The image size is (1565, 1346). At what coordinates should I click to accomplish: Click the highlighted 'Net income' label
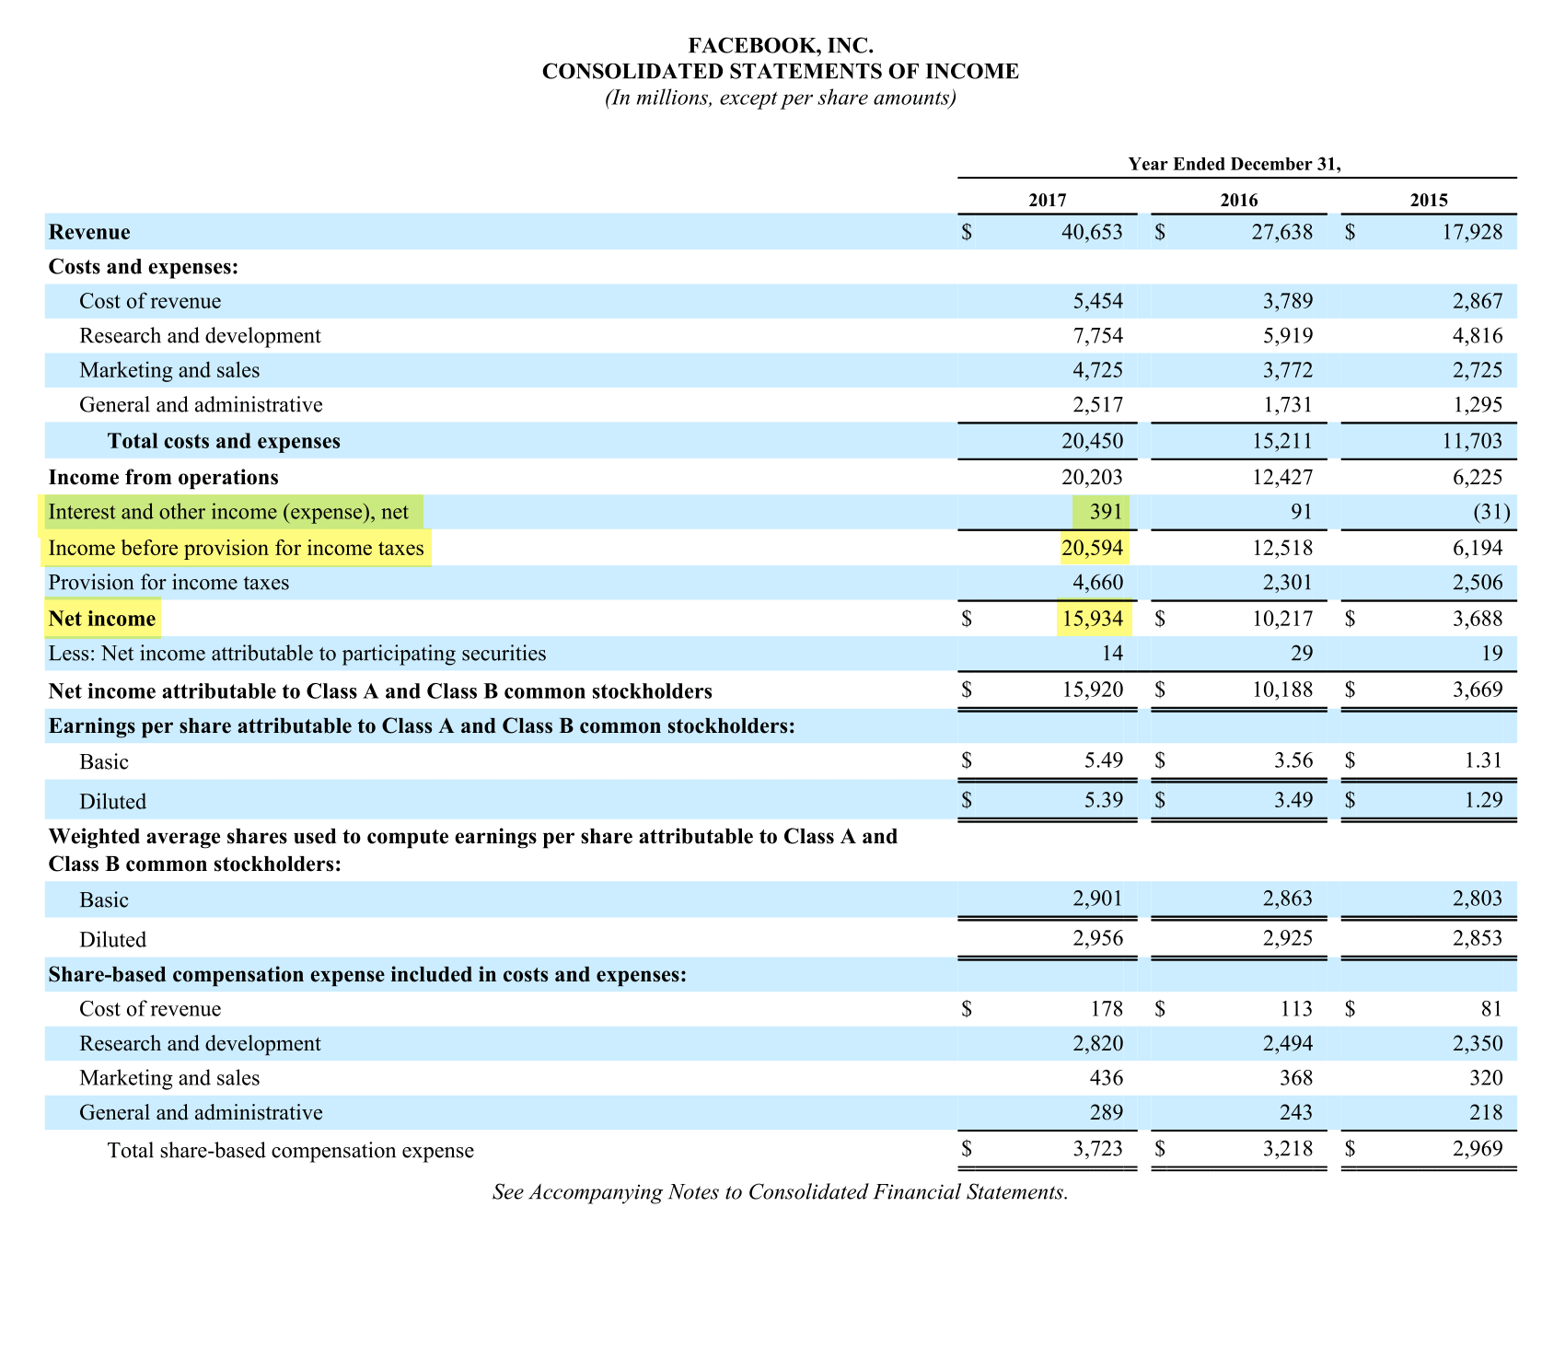[x=102, y=619]
